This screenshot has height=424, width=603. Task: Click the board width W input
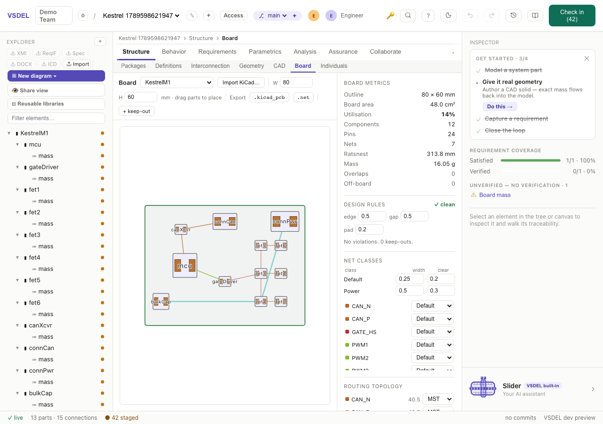296,82
